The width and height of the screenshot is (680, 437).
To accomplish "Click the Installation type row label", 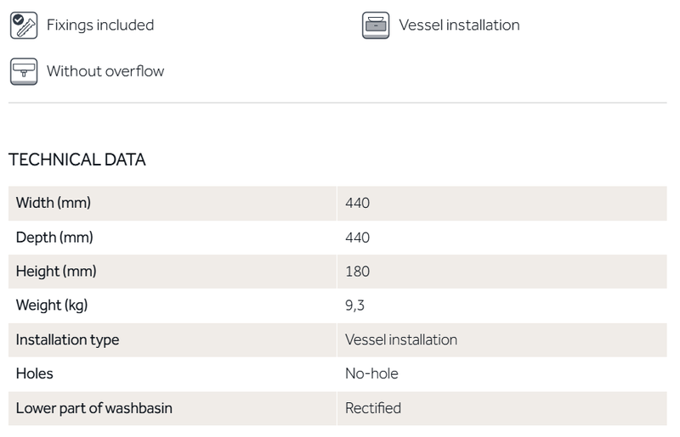I will [x=68, y=339].
